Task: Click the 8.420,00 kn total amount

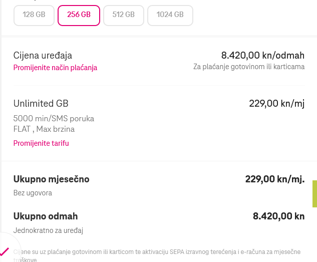Action: coord(278,216)
